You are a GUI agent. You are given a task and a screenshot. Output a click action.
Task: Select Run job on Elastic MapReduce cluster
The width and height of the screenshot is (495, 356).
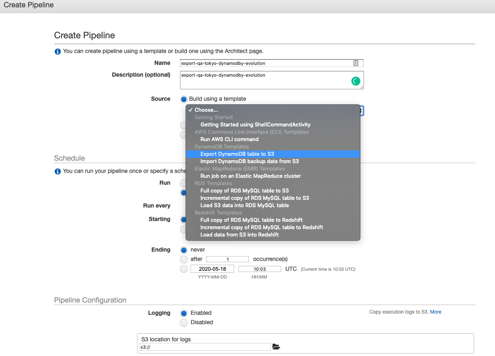click(x=273, y=176)
